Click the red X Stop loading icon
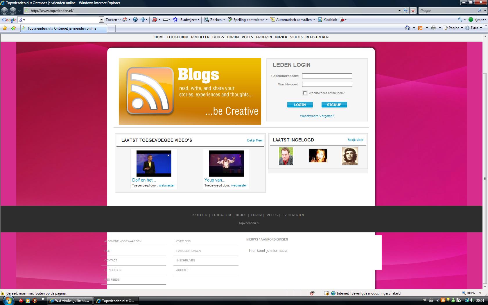This screenshot has height=305, width=488. (x=413, y=11)
